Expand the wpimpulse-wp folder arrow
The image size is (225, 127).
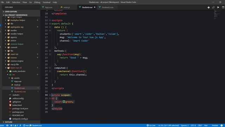6,27
